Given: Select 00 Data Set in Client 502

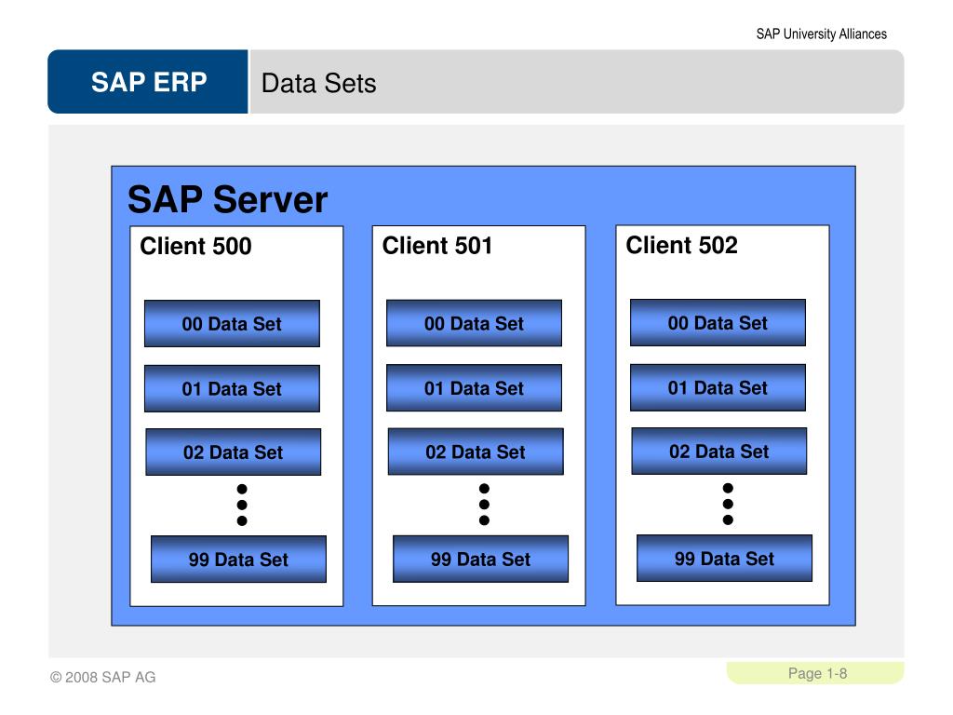Looking at the screenshot, I should tap(718, 322).
